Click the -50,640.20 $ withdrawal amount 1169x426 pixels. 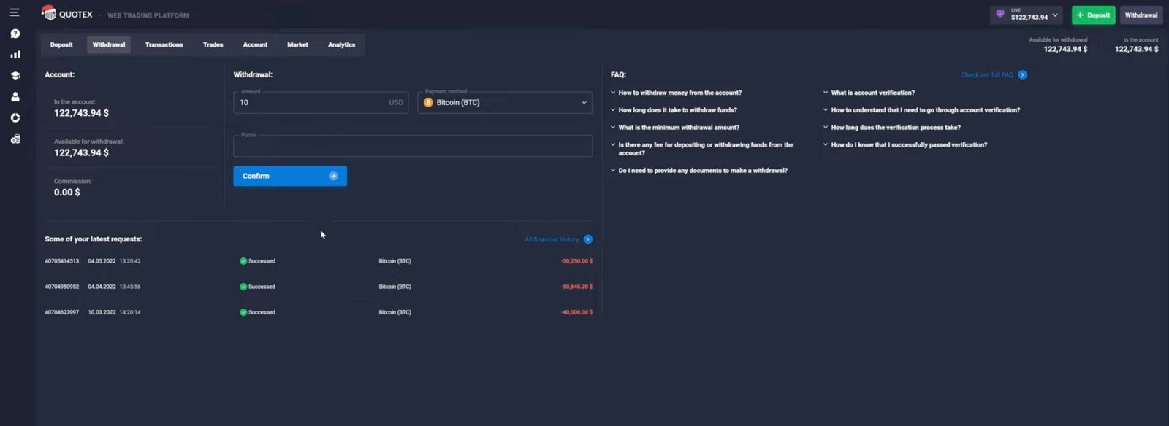tap(576, 287)
